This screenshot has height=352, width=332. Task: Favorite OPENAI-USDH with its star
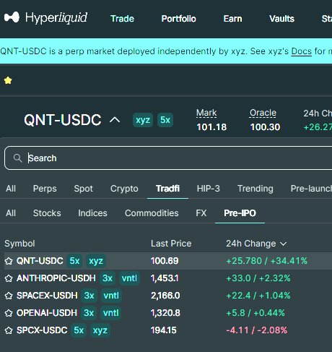tap(9, 313)
